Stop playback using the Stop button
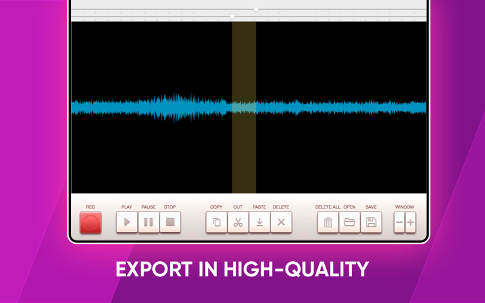 170,222
